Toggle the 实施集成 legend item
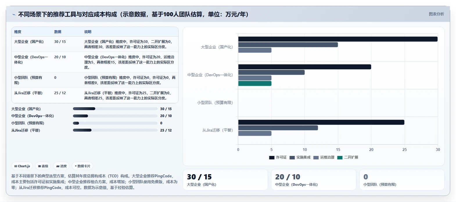 tap(300, 157)
